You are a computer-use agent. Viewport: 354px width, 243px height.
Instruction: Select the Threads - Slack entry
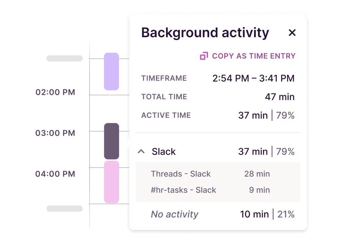[x=181, y=174]
